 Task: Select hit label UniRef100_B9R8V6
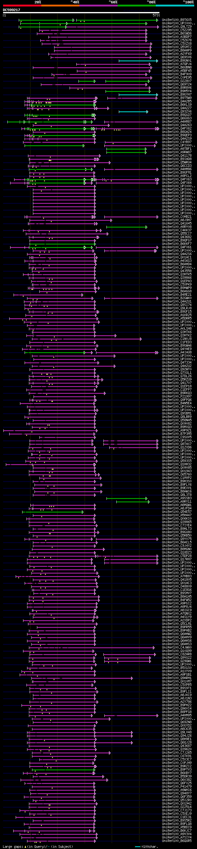[x=177, y=88]
